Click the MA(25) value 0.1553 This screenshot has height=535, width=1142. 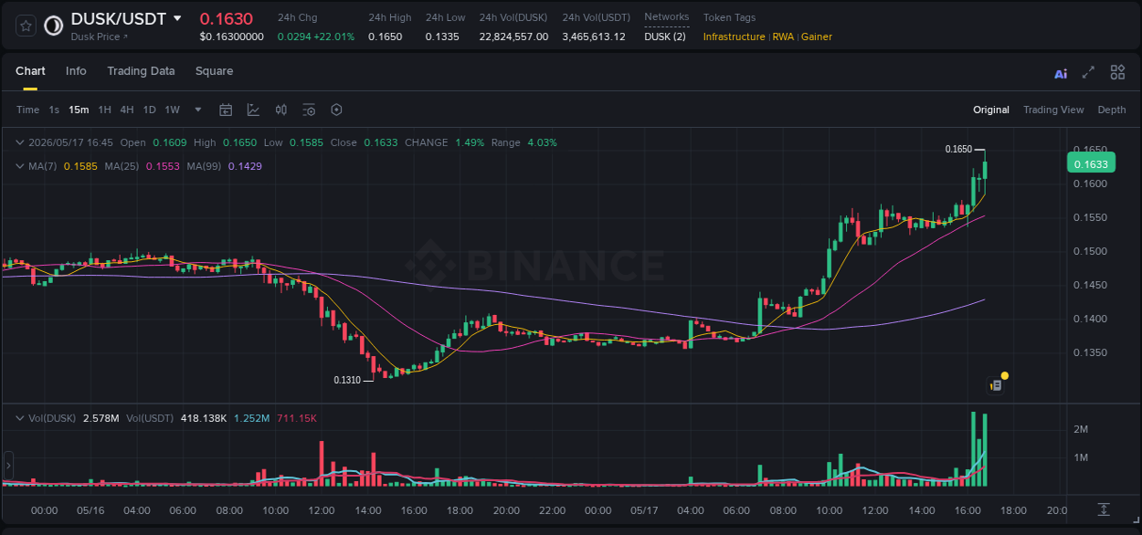(x=163, y=166)
